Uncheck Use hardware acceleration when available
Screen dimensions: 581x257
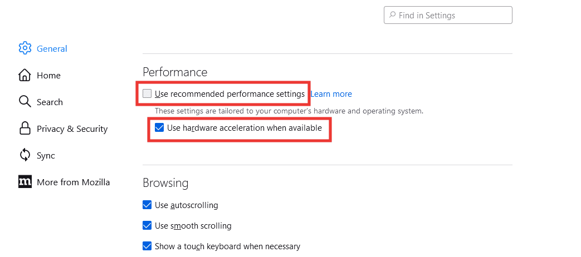159,128
